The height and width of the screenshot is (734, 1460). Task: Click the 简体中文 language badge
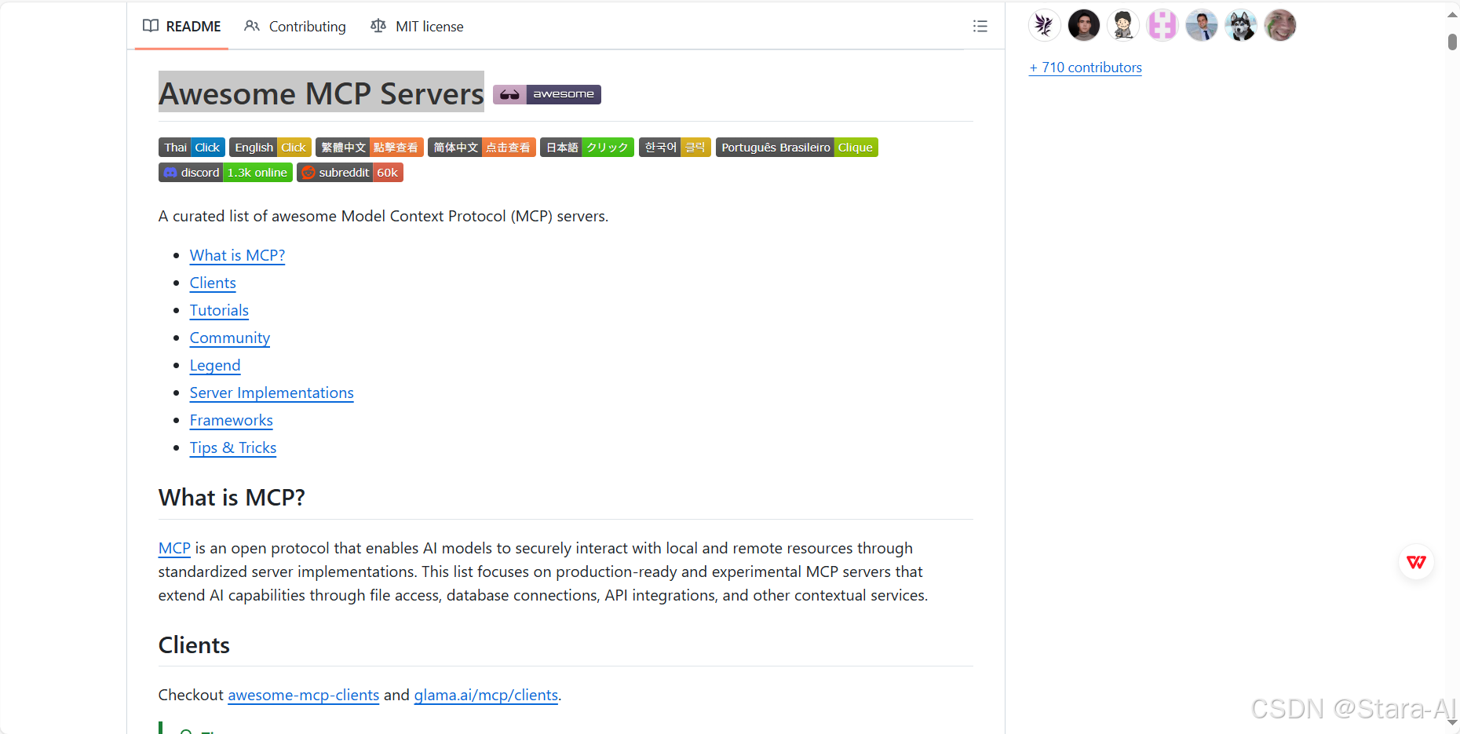(x=482, y=148)
